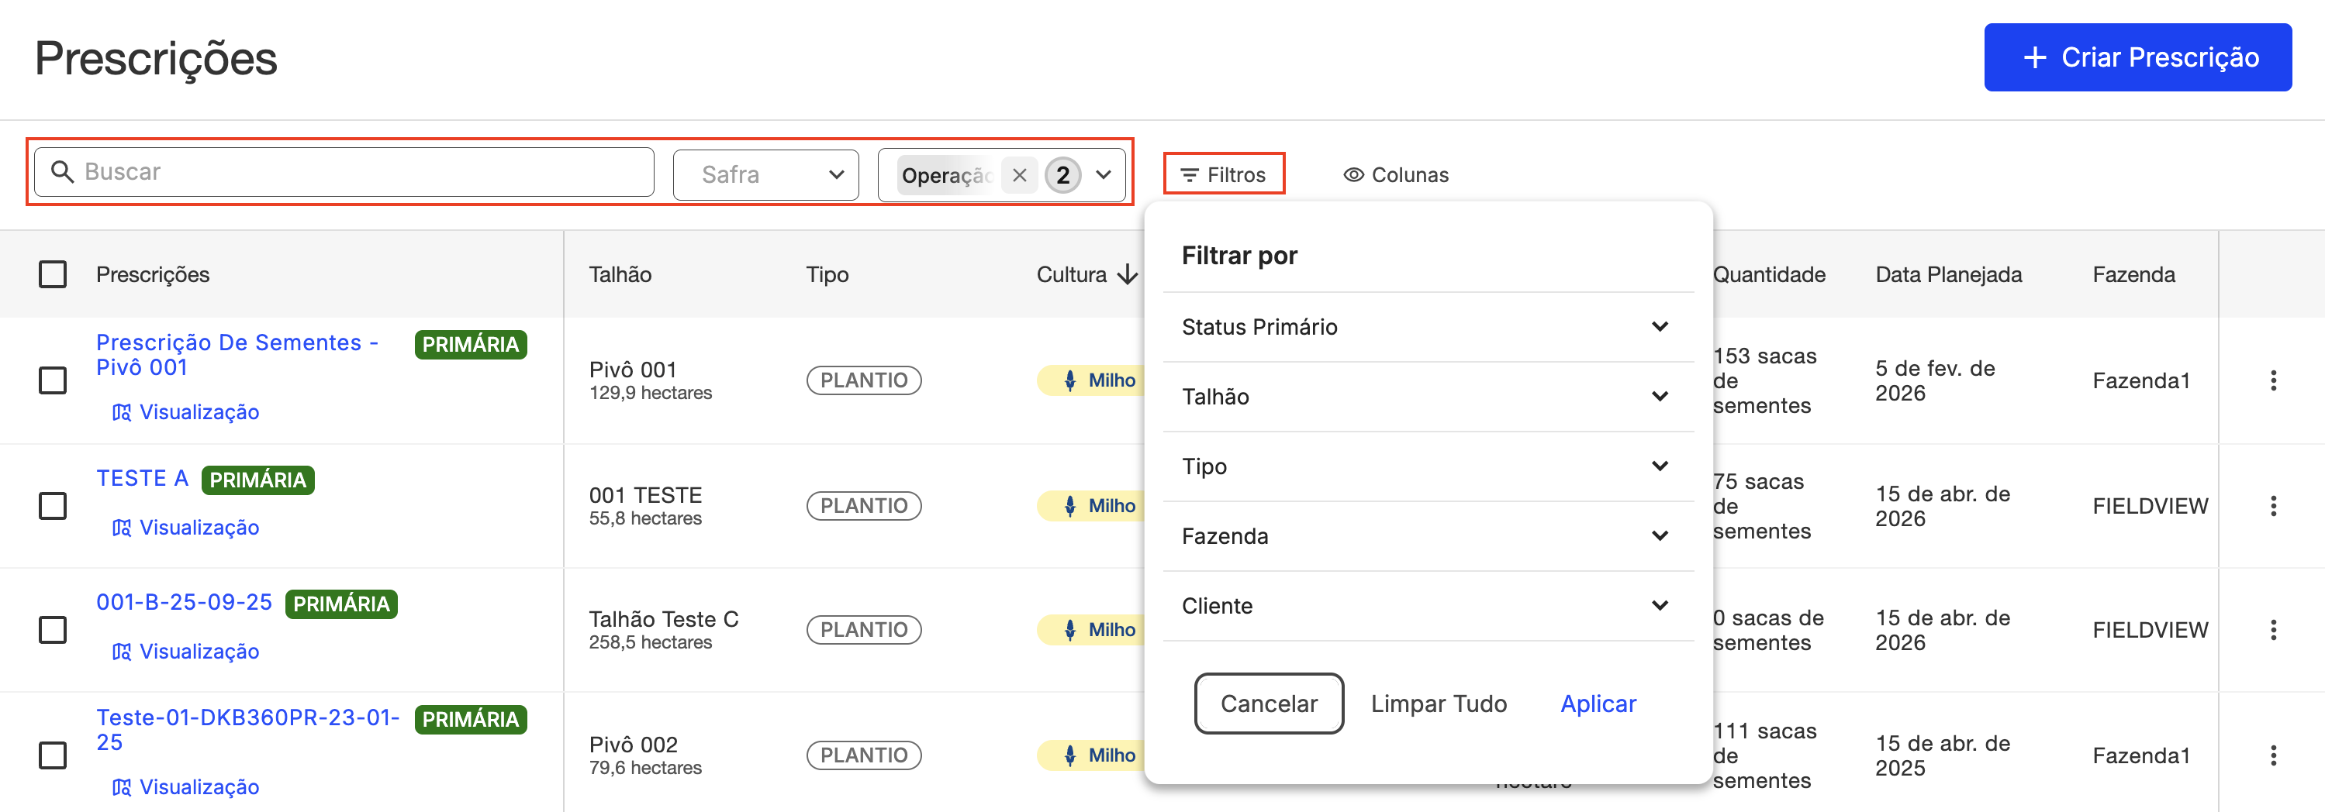Click PRIMÁRIA badge next to TESTE A
This screenshot has height=812, width=2325.
click(x=257, y=480)
